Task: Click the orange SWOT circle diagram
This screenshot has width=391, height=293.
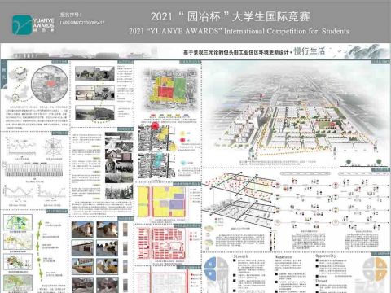Action: coord(376,269)
